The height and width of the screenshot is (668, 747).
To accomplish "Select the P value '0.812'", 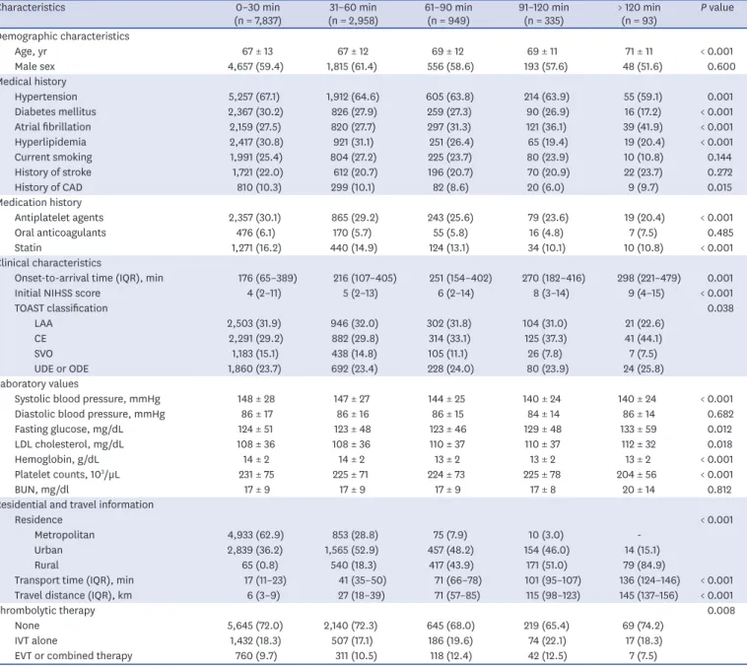I will (x=719, y=490).
